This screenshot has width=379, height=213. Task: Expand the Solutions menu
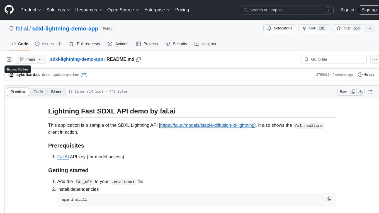58,10
